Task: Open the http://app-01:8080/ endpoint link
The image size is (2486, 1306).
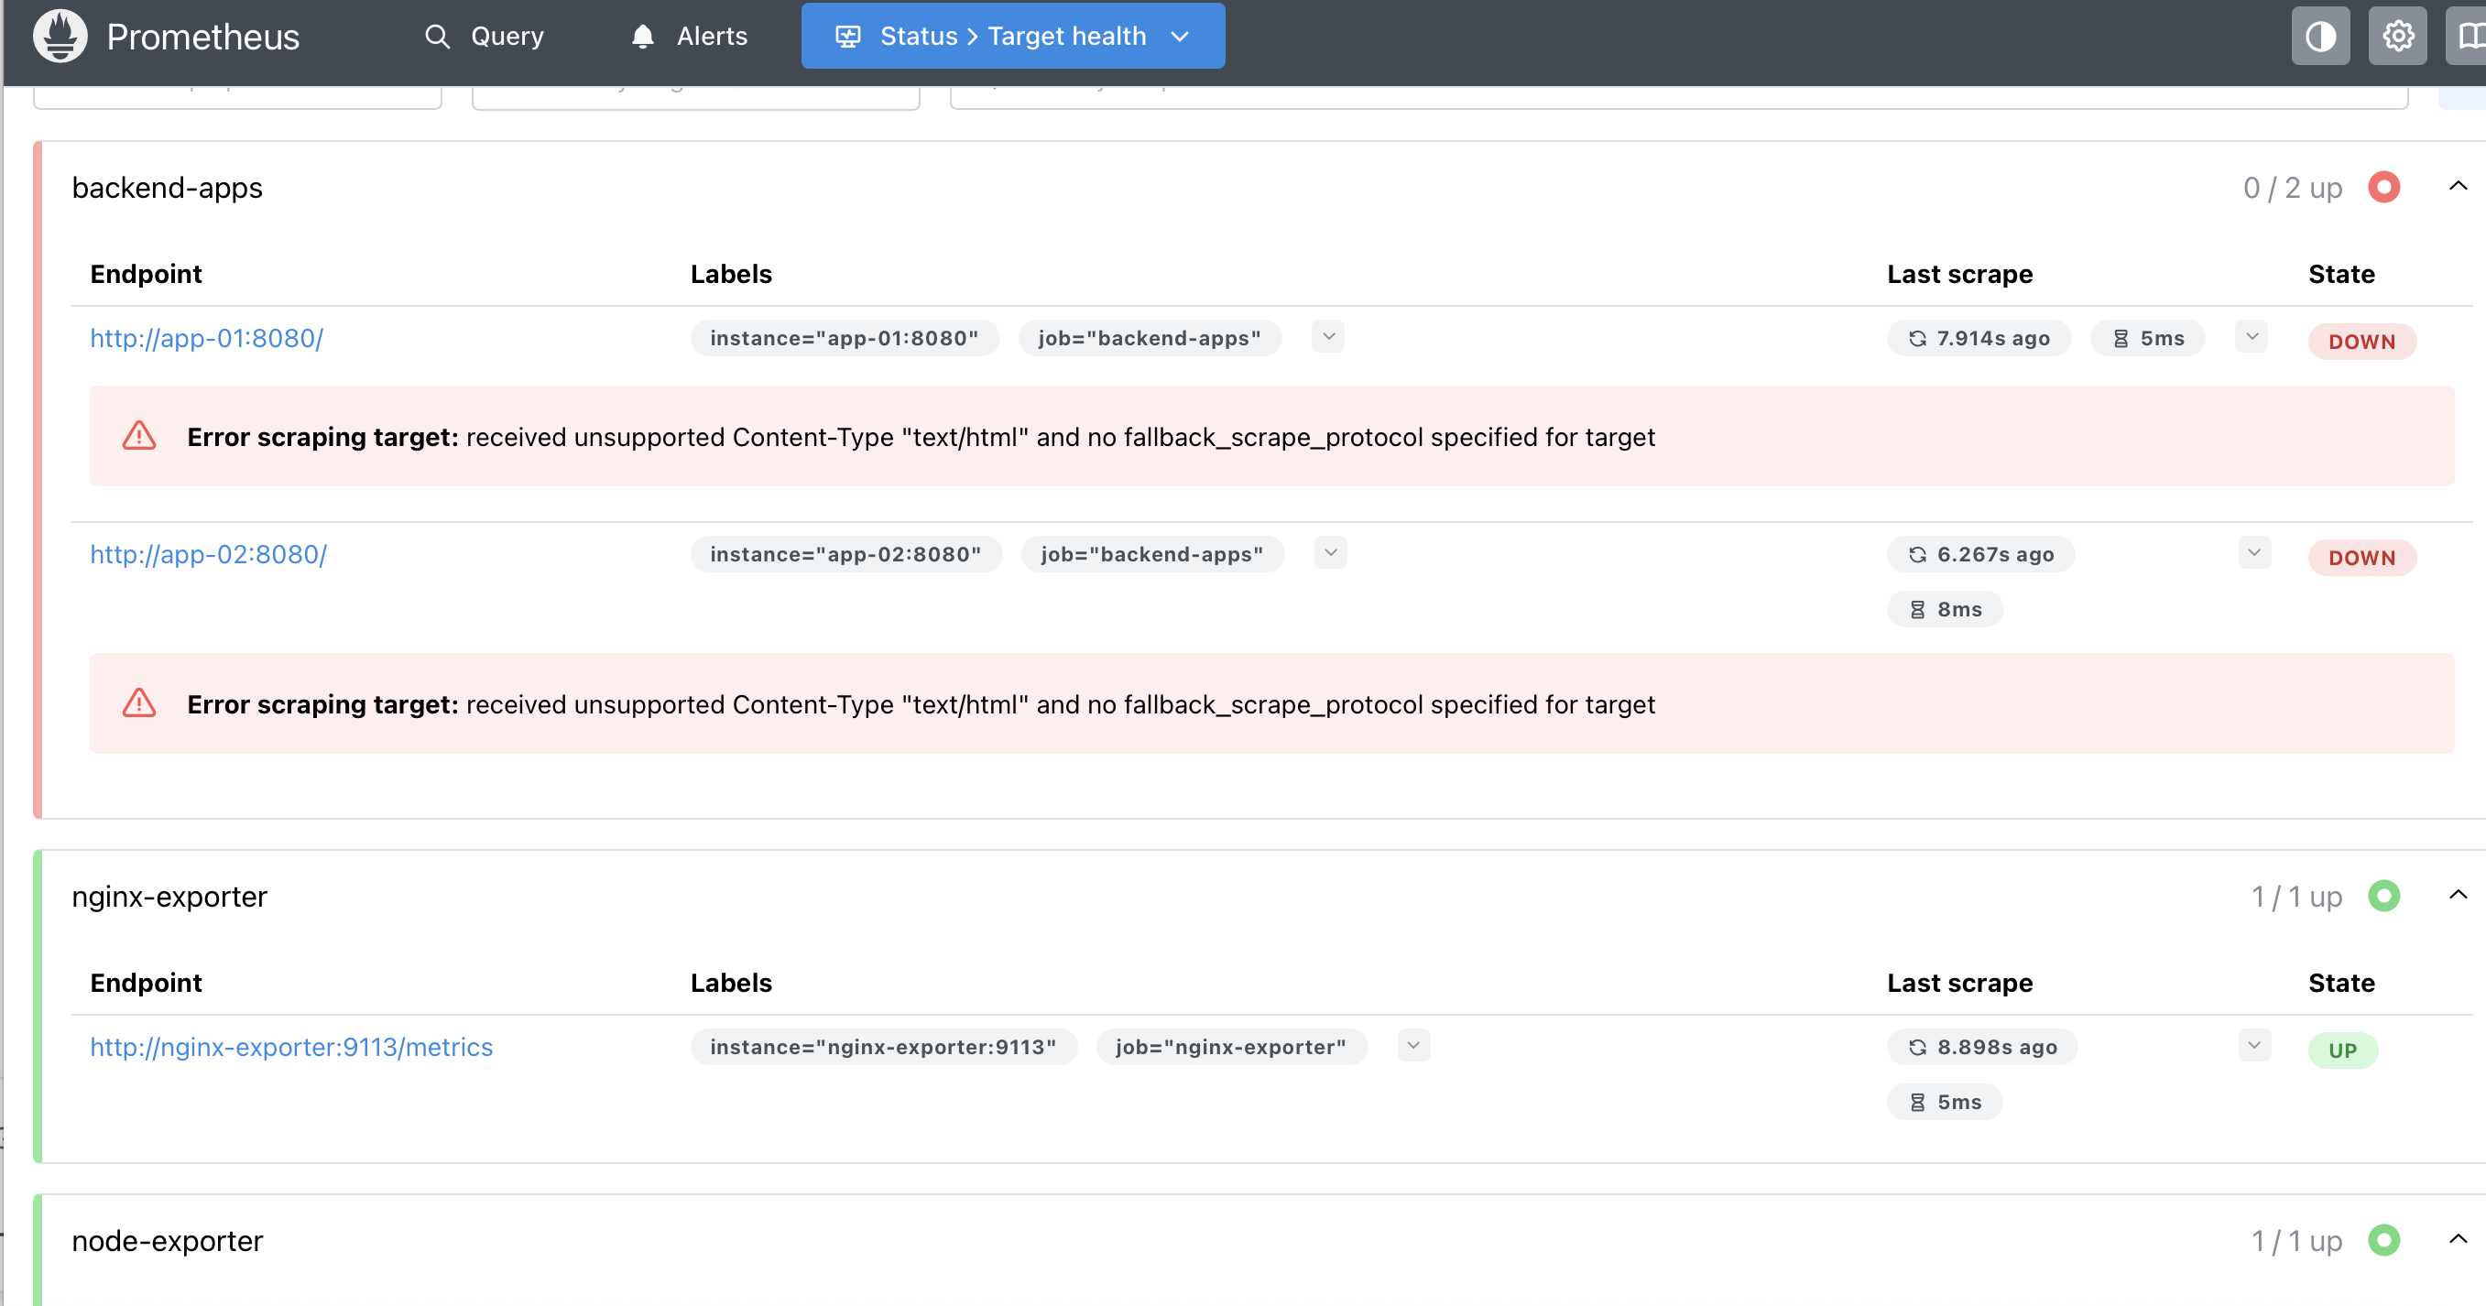Action: (206, 338)
